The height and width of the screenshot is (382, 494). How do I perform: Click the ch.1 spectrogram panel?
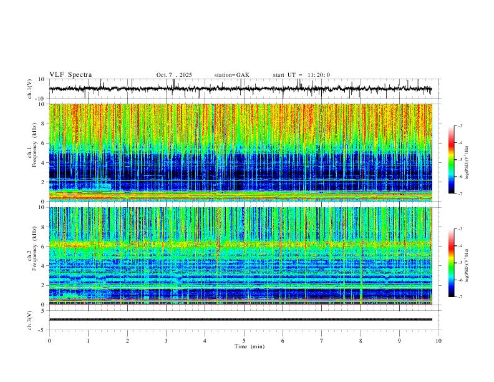(x=240, y=152)
